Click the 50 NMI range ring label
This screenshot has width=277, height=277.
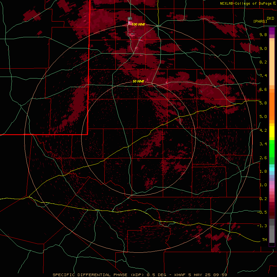pos(138,81)
